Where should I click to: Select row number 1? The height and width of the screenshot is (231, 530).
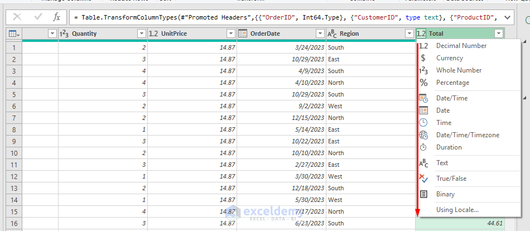(x=14, y=47)
